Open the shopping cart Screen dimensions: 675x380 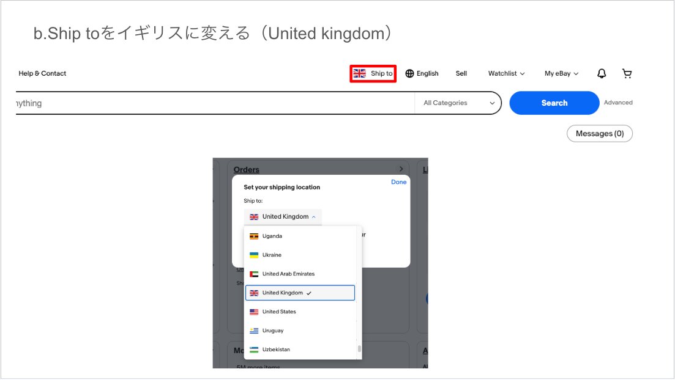tap(627, 73)
